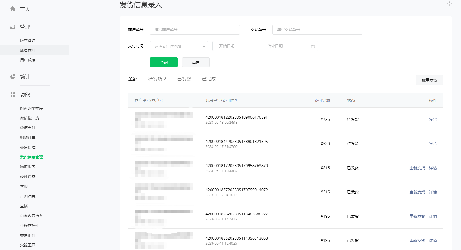Click the 支付金额 column header
Image resolution: width=461 pixels, height=250 pixels.
pos(322,100)
